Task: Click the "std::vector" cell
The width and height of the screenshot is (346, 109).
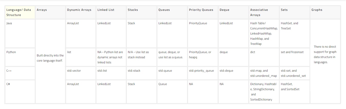Action: [x=74, y=71]
